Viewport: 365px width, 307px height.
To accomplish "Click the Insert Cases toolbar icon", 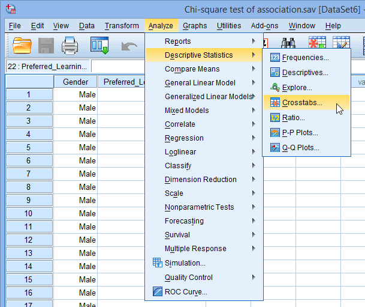I will pos(317,42).
